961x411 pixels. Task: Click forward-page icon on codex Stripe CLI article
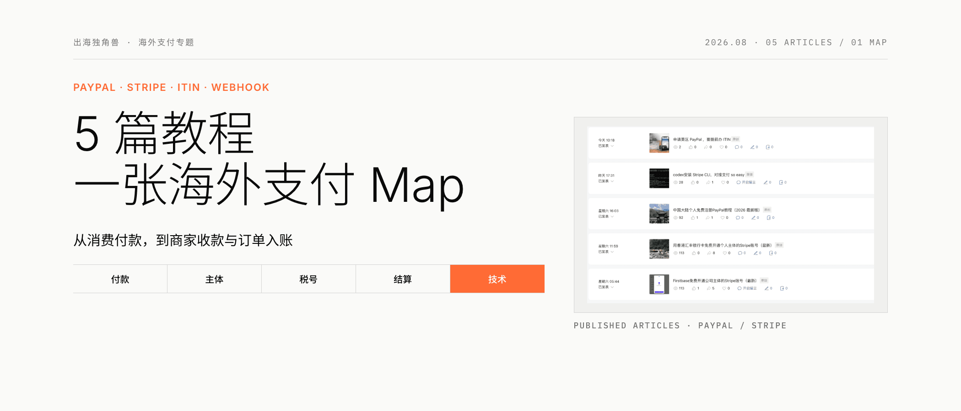click(x=781, y=182)
